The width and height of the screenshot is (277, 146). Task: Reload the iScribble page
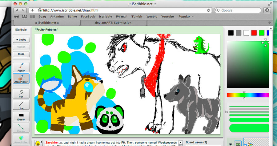[208, 10]
